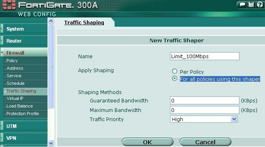Expand the VPN menu section

click(24, 138)
